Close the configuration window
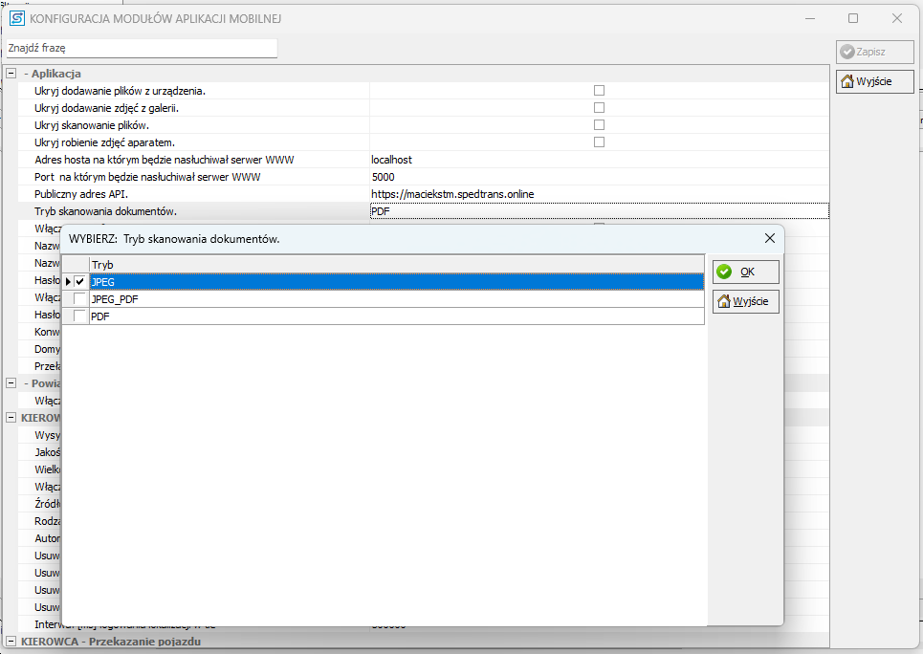The width and height of the screenshot is (923, 654). [897, 18]
